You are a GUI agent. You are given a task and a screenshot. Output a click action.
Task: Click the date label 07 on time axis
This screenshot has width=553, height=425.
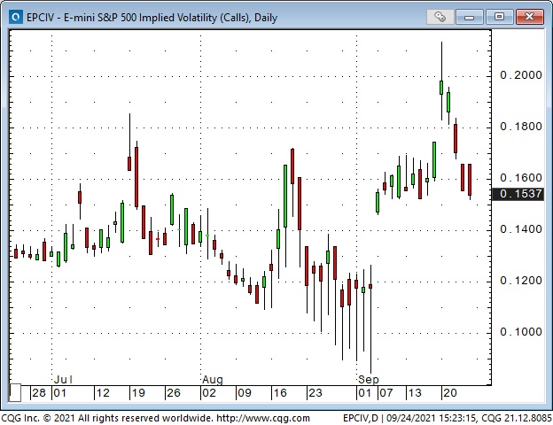click(x=386, y=392)
